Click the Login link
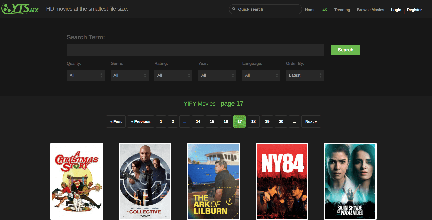The width and height of the screenshot is (432, 220). (x=396, y=10)
